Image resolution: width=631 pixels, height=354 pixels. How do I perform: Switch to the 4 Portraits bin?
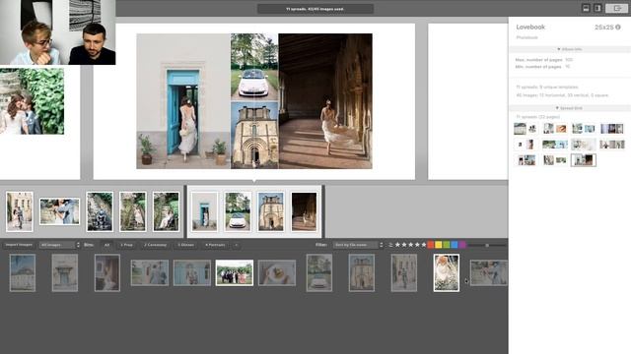[x=215, y=245]
